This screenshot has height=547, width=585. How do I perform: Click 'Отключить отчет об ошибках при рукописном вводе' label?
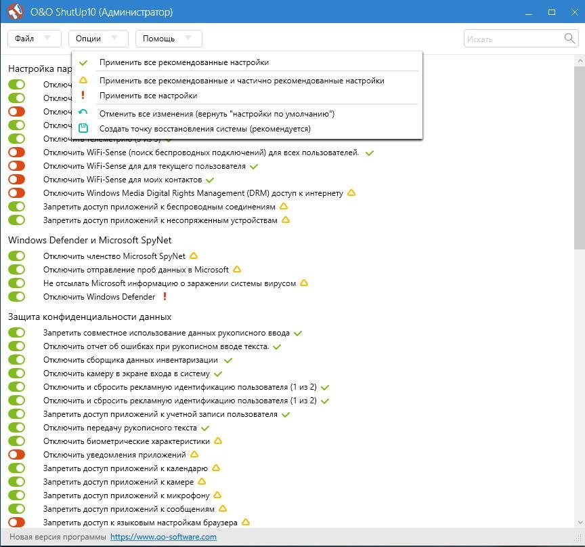click(x=156, y=346)
